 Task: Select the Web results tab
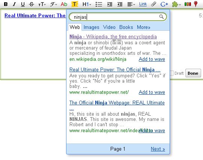(75, 27)
